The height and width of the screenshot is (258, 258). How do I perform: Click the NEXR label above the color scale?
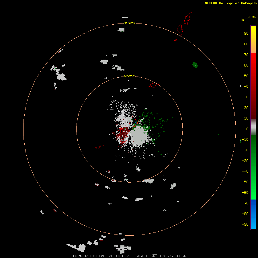252,17
